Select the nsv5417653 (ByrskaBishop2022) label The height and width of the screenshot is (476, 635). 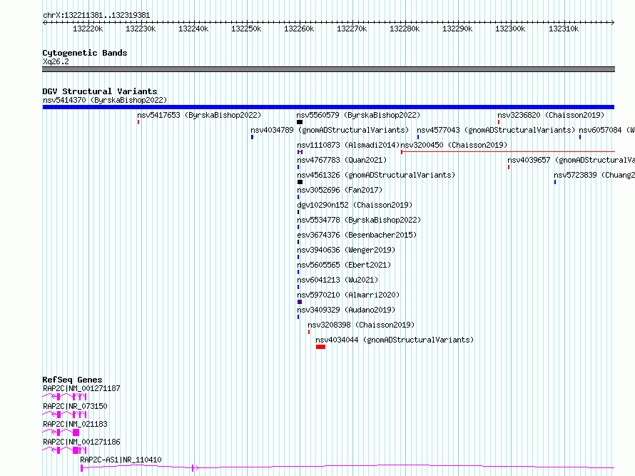[199, 115]
